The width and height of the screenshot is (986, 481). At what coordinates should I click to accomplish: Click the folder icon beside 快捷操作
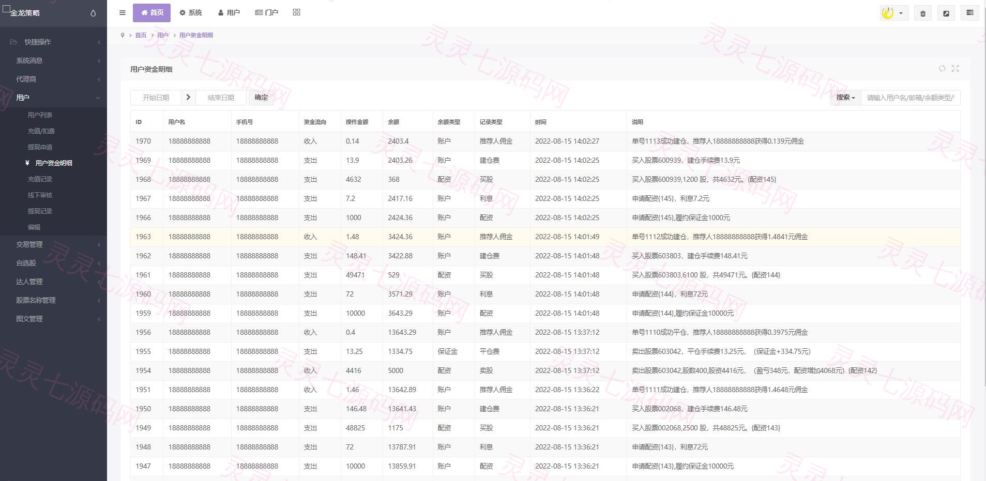13,42
